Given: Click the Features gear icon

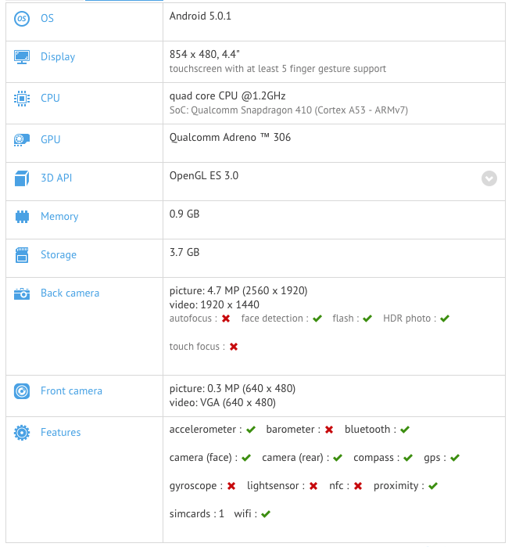Looking at the screenshot, I should [21, 433].
